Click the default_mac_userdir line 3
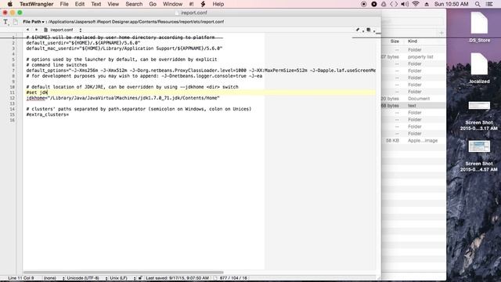Screen dimensions: 501x282 point(124,49)
